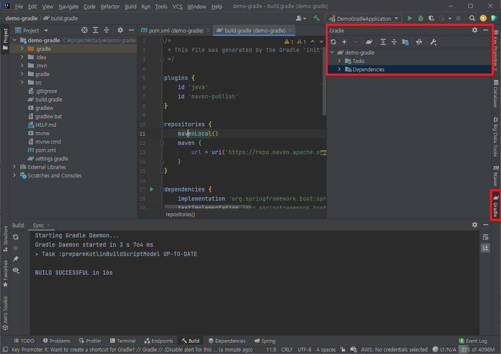This screenshot has height=354, width=501.
Task: Open Problems tool window tab
Action: point(57,341)
